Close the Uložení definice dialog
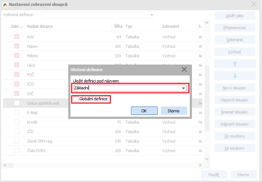 pyautogui.click(x=184, y=69)
